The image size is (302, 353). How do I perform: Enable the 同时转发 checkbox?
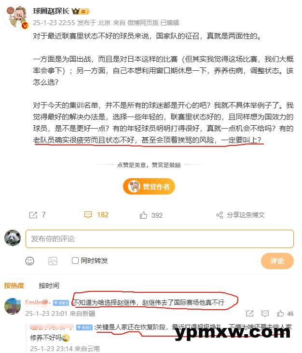pyautogui.click(x=75, y=261)
